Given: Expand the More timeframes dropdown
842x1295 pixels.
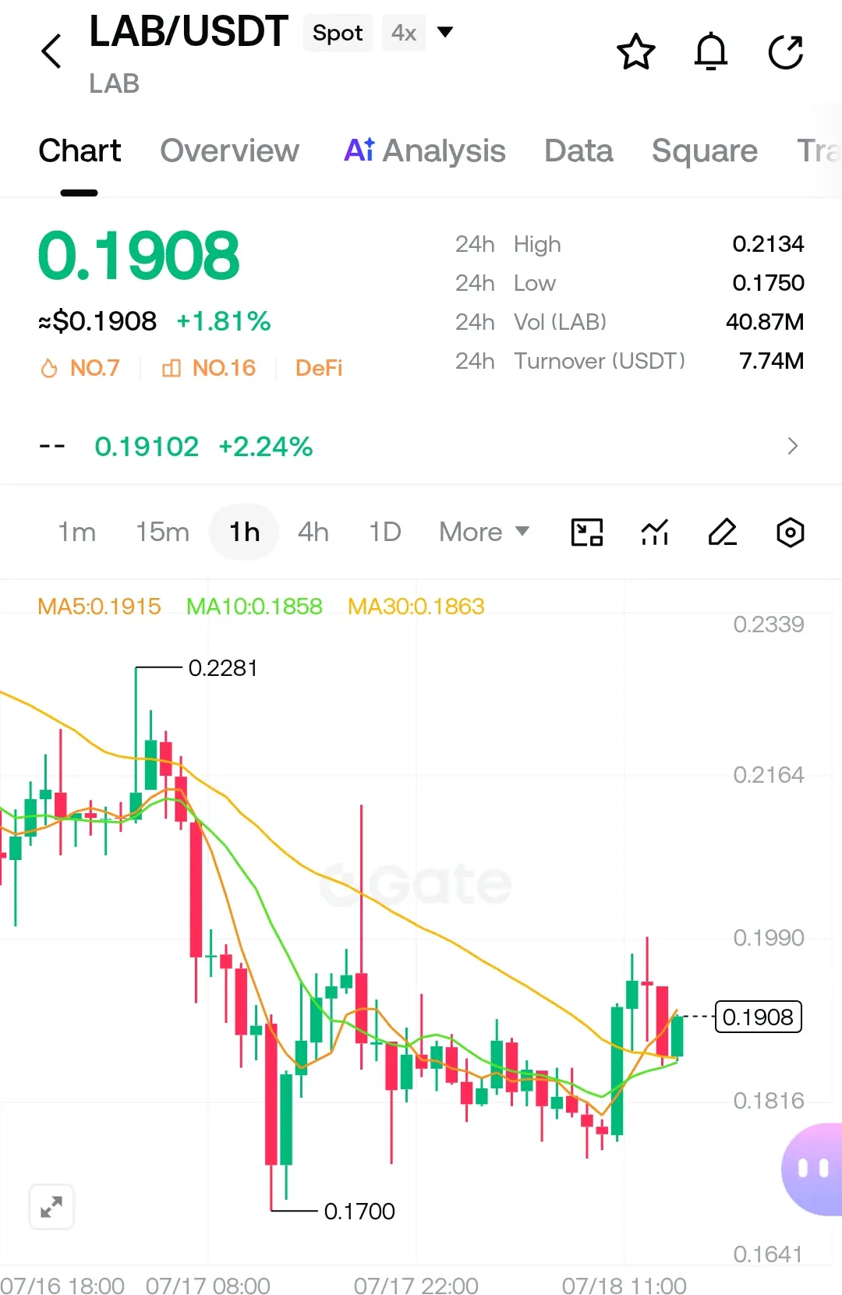Looking at the screenshot, I should coord(484,532).
